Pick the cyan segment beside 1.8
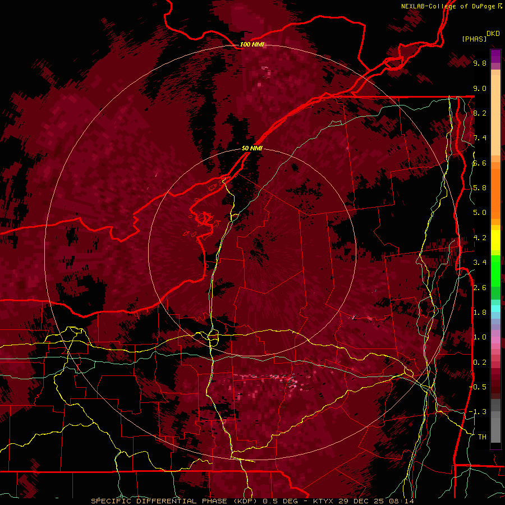The width and height of the screenshot is (505, 505). pyautogui.click(x=495, y=309)
